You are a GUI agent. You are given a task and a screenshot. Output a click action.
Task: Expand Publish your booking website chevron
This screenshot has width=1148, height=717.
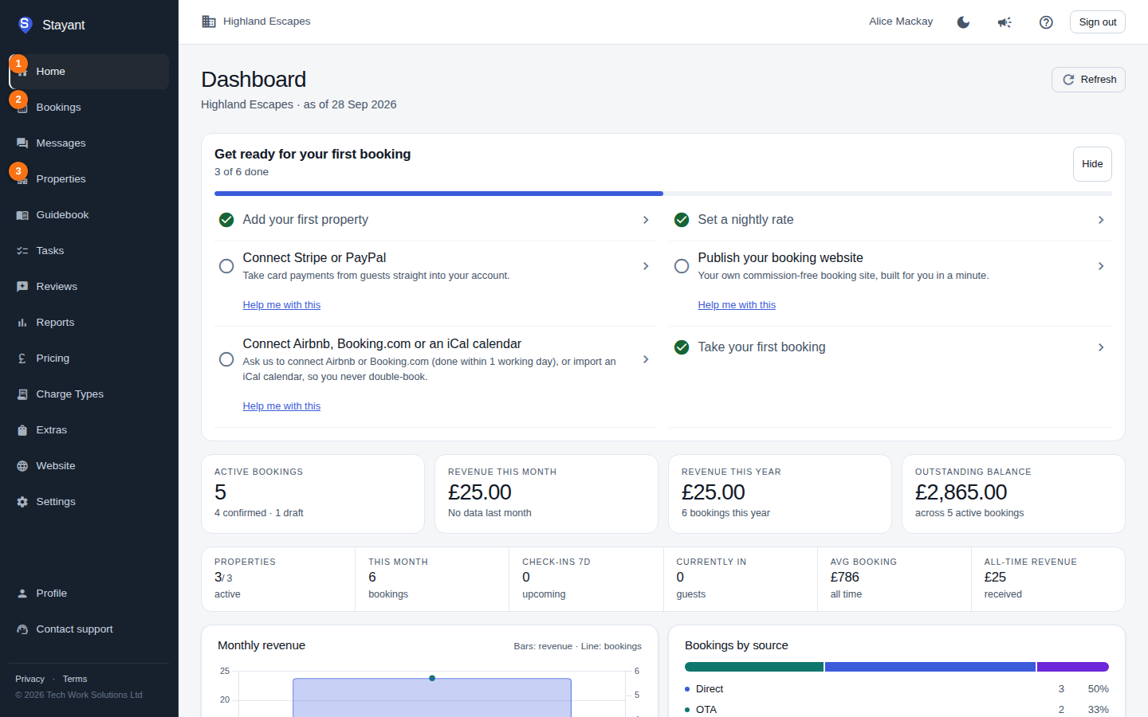[1101, 266]
